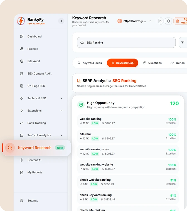
Task: Click the 'High Opportunity' card title
Action: pos(101,103)
